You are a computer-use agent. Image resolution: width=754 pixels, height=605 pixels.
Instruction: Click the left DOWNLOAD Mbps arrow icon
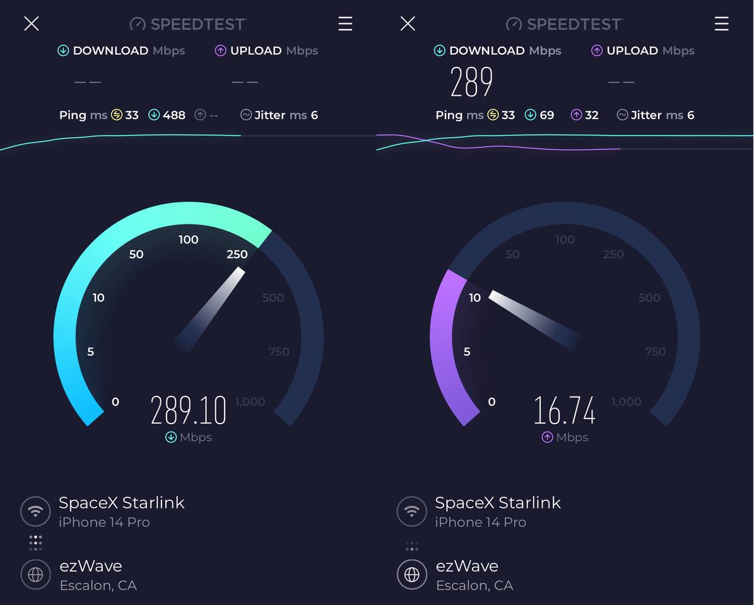tap(63, 50)
